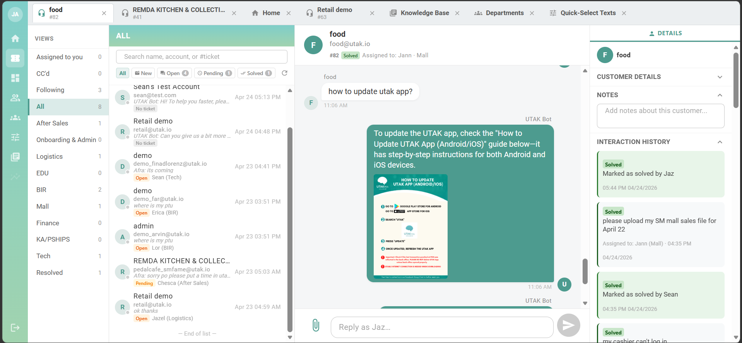Close the Retail demo #63 tab

372,13
